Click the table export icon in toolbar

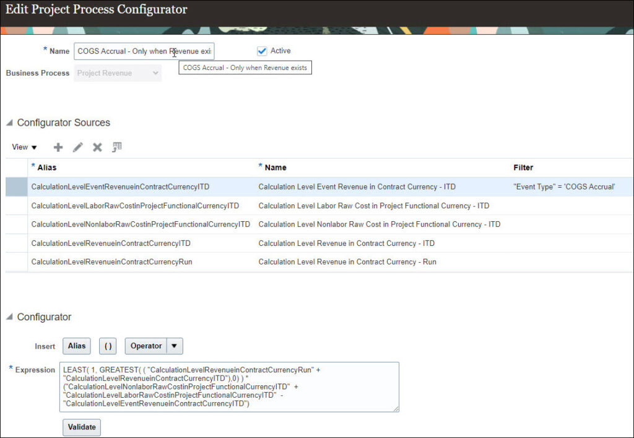click(117, 147)
